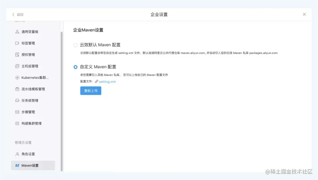Click the 重新上传 button
The image size is (318, 180).
pos(91,91)
